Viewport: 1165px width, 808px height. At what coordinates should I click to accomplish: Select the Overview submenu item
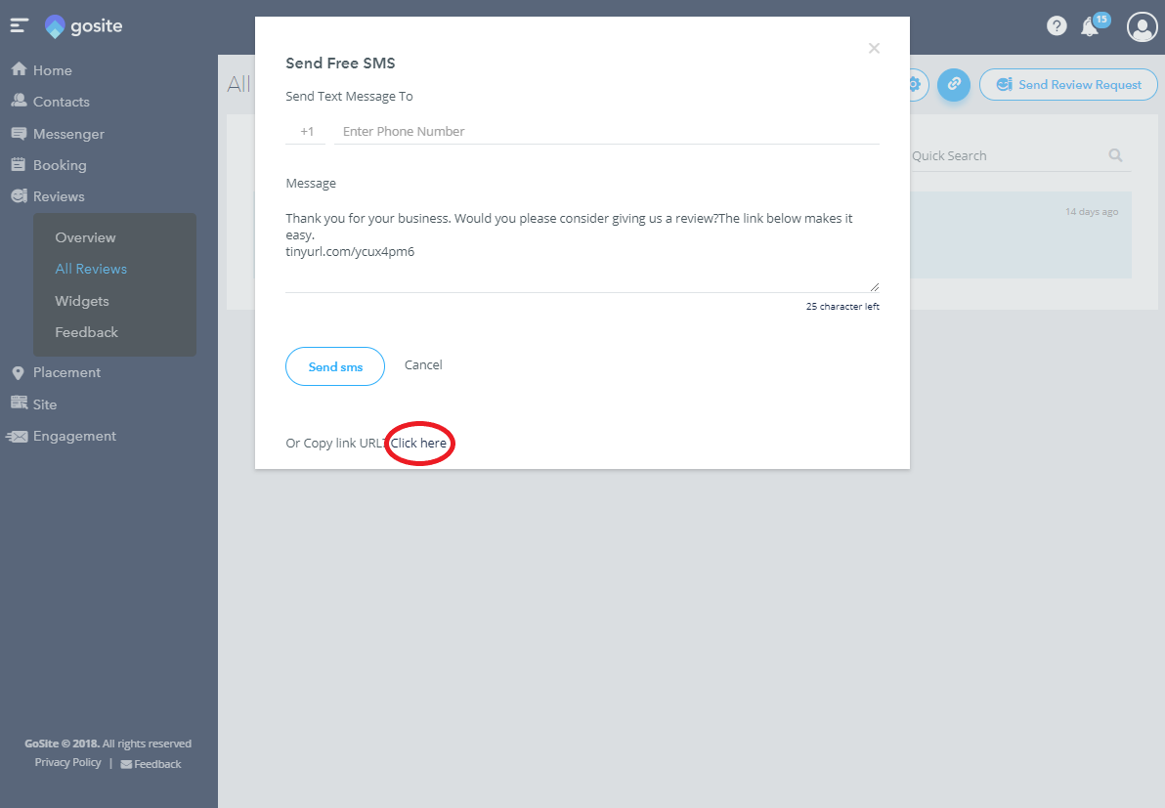pyautogui.click(x=85, y=237)
